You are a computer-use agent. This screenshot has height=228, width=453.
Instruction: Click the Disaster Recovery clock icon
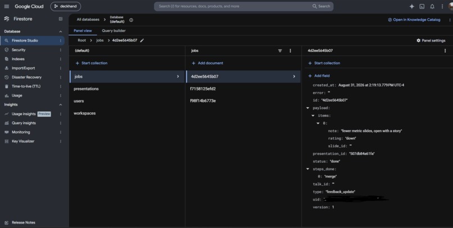tap(7, 77)
